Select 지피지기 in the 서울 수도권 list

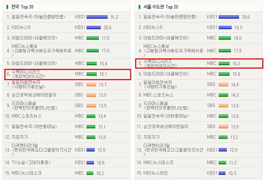[151, 137]
